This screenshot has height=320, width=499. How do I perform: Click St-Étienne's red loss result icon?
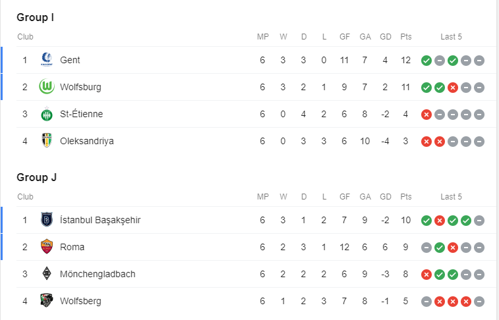(x=426, y=115)
